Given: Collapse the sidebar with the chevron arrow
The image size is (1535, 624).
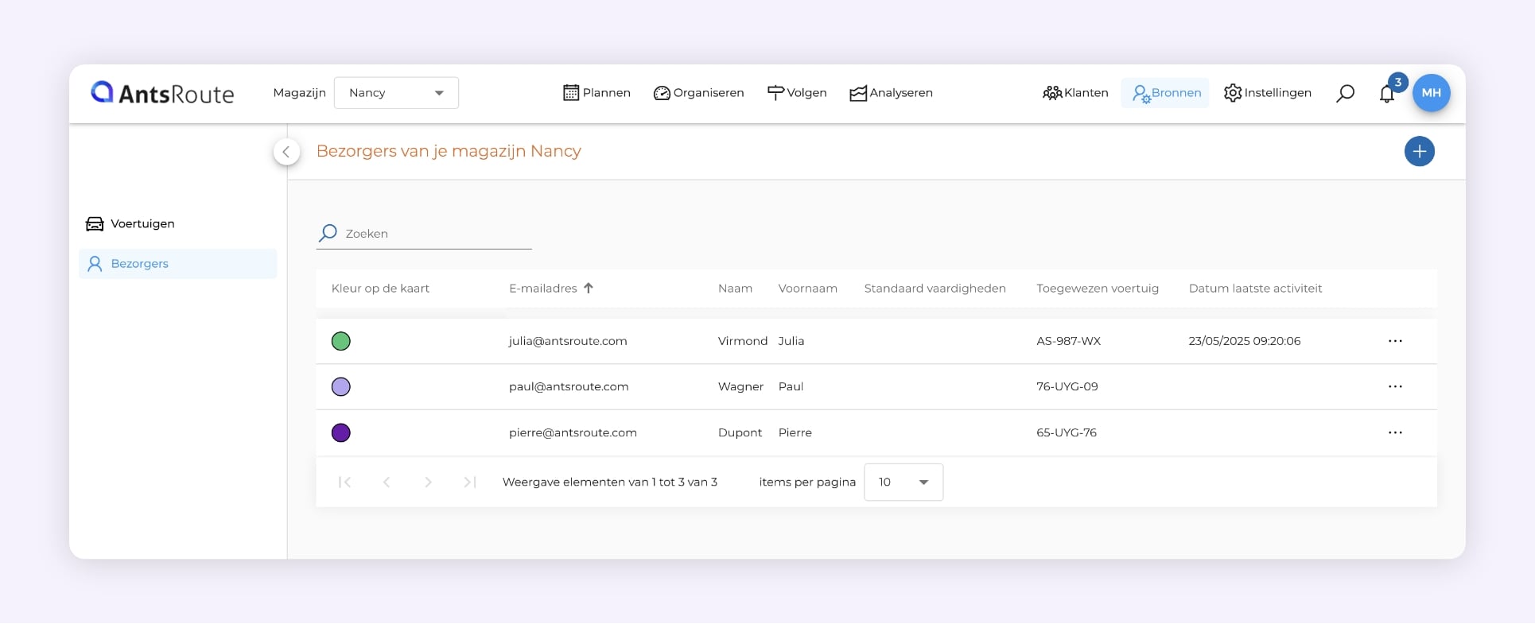Looking at the screenshot, I should (286, 152).
